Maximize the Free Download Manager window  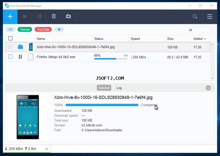click(x=200, y=6)
